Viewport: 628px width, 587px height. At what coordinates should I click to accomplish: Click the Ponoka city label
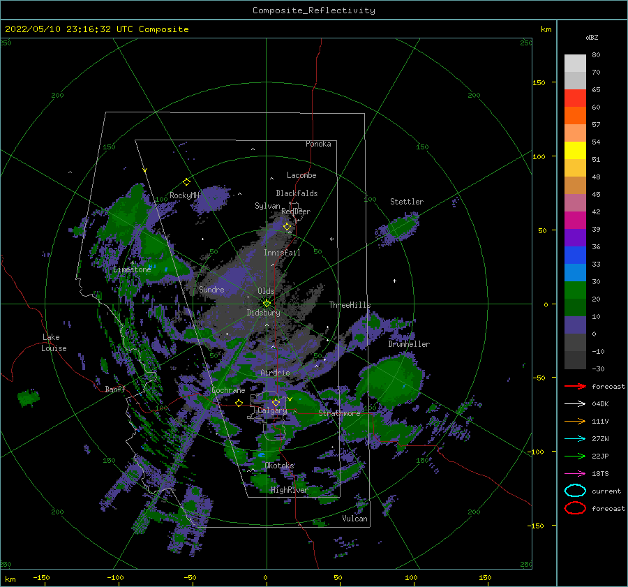[x=318, y=144]
